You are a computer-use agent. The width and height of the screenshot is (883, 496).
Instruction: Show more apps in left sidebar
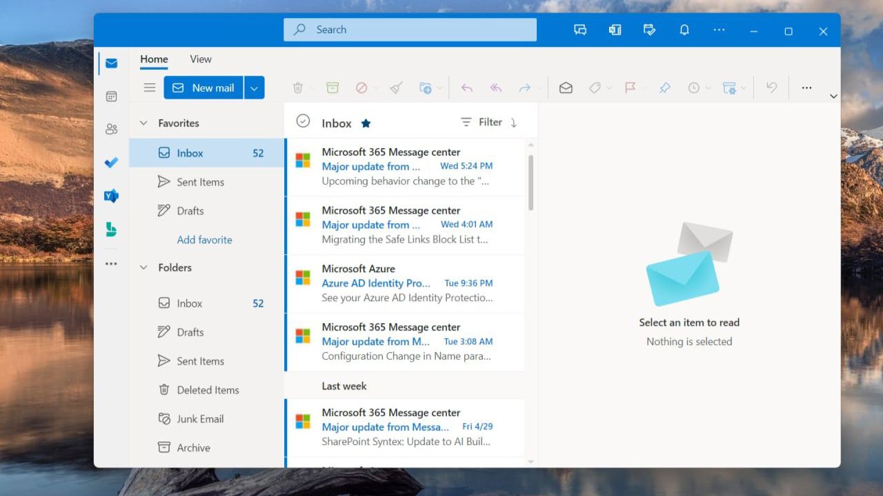click(111, 264)
